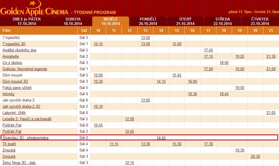This screenshot has height=166, width=279.
Task: Open the Letadla 2: Hasiči a záchranáři link
Action: coord(27,119)
